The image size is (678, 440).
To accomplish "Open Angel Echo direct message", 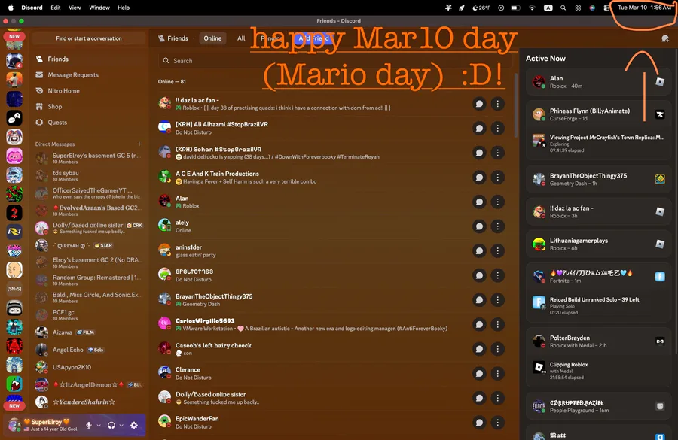I will (89, 349).
